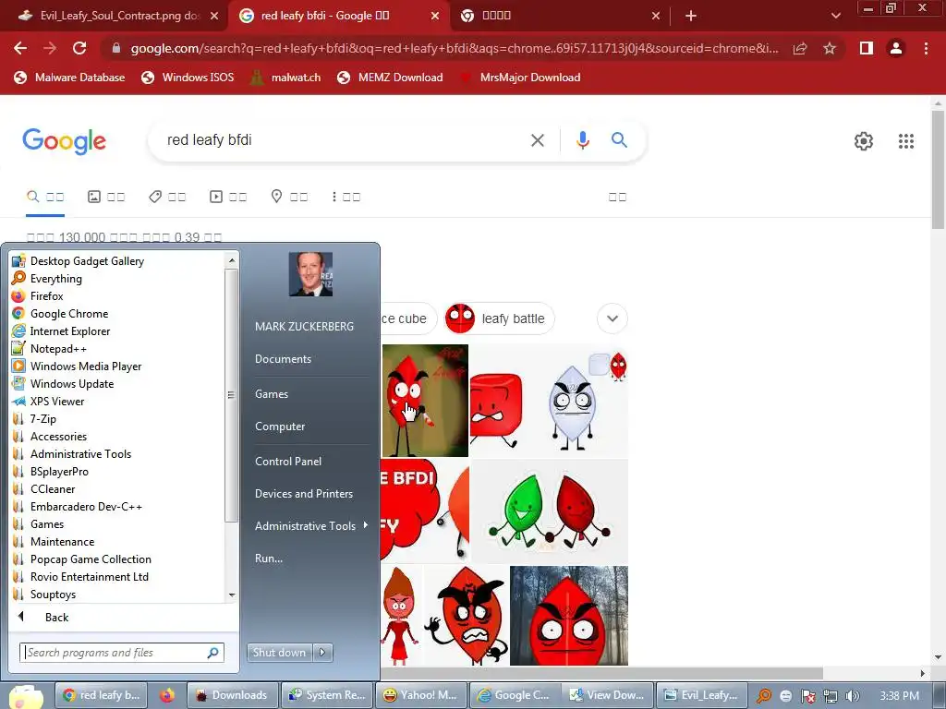
Task: Open Google settings gear
Action: tap(864, 141)
